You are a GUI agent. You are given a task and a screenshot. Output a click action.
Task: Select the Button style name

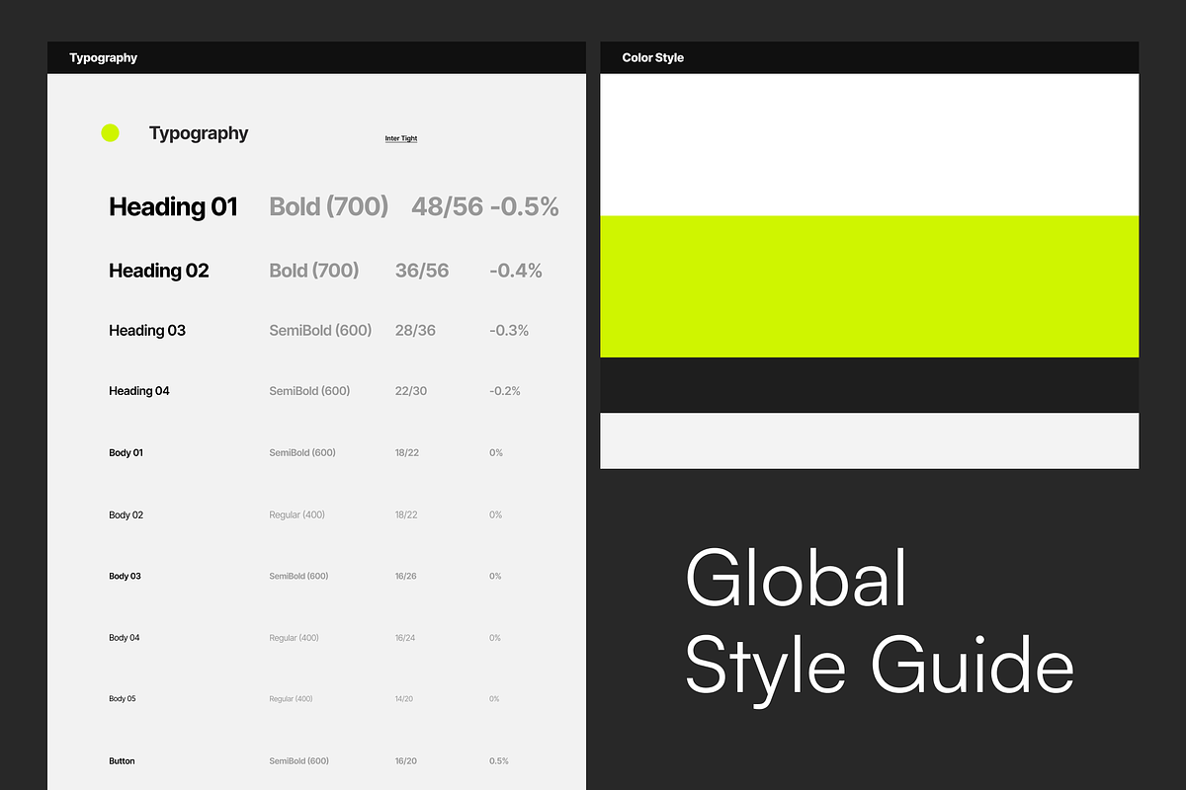[122, 761]
